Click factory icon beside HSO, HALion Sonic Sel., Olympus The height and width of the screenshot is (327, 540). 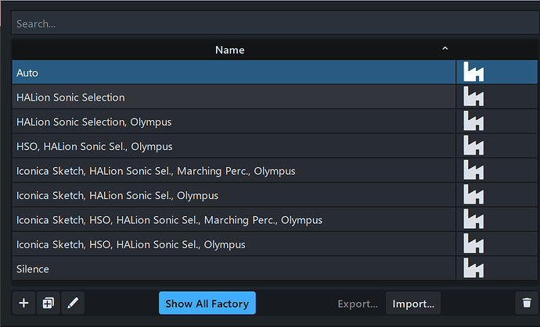pyautogui.click(x=473, y=147)
